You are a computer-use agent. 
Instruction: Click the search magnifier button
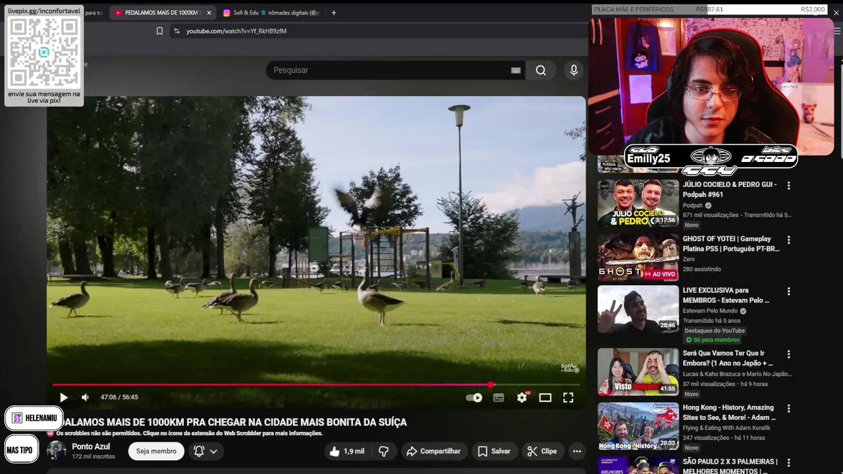pyautogui.click(x=541, y=70)
